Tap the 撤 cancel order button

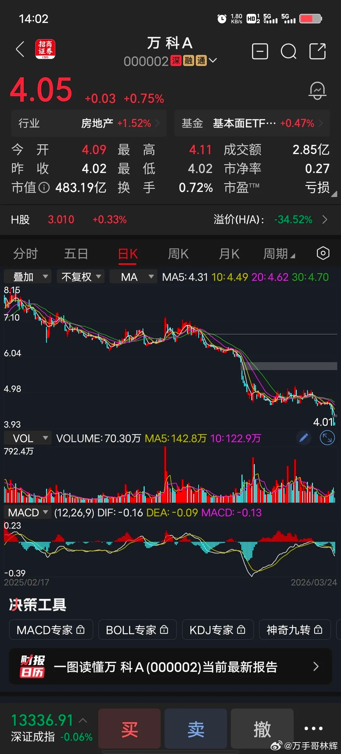coord(262,728)
